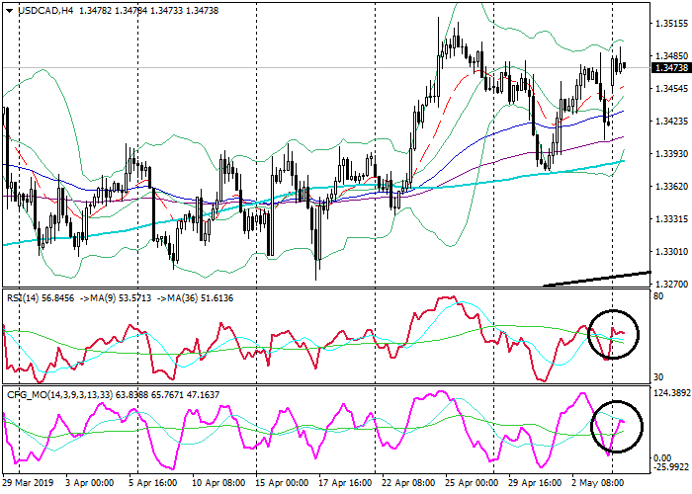Select the RSI(14) indicator label
This screenshot has height=494, width=692.
point(24,293)
